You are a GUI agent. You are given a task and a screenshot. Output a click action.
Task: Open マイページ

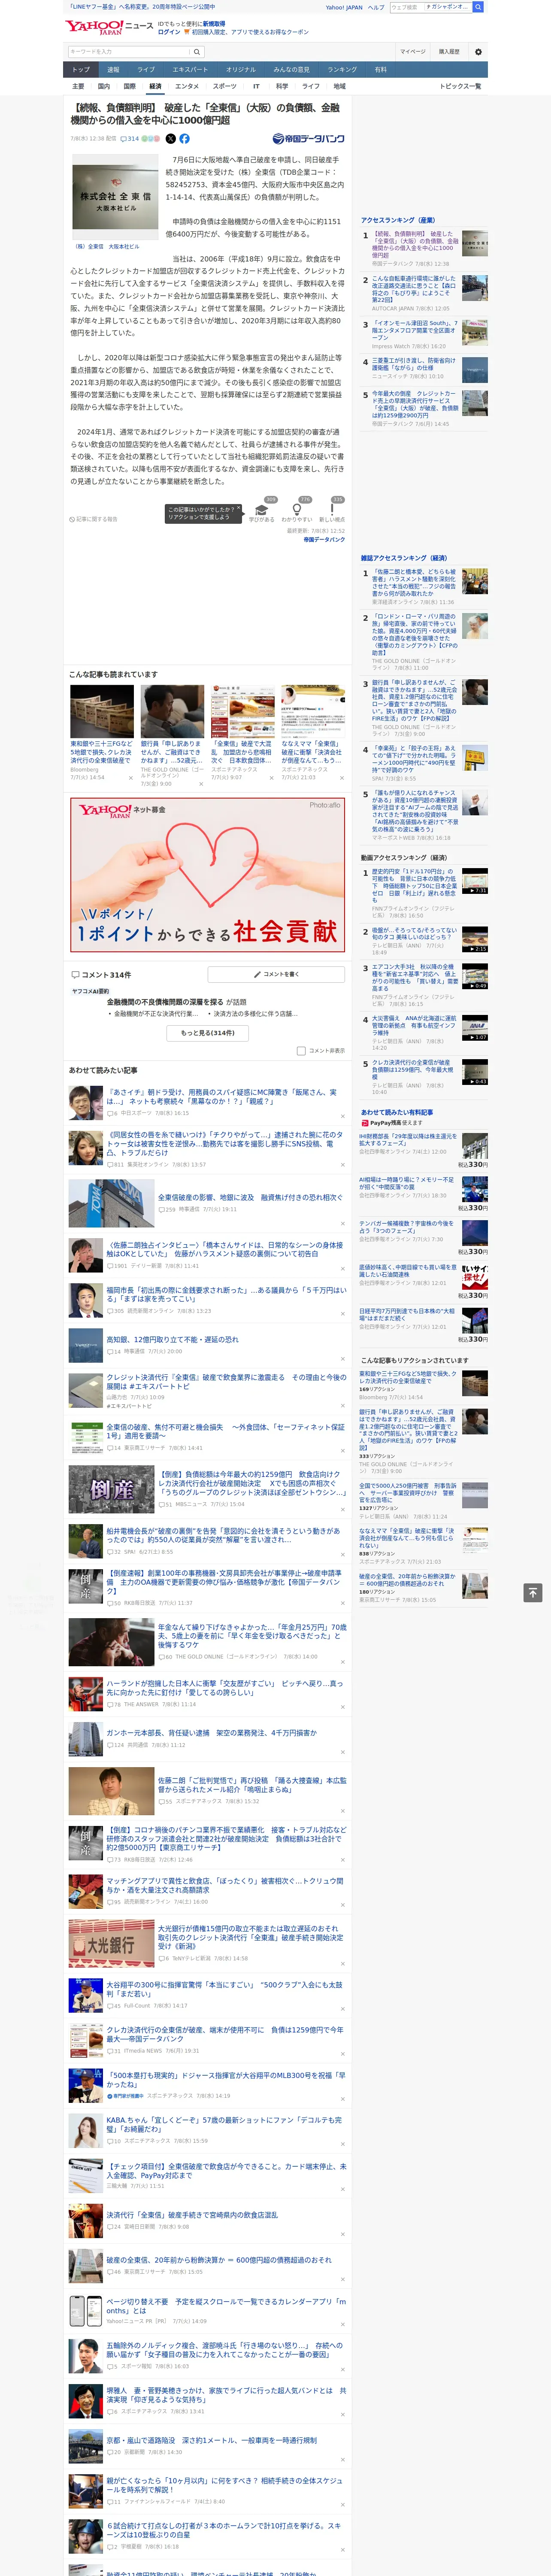coord(413,52)
